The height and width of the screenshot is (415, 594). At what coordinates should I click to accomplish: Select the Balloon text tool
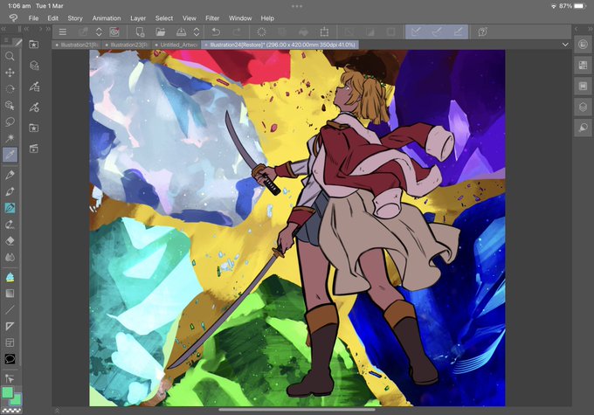[10, 359]
